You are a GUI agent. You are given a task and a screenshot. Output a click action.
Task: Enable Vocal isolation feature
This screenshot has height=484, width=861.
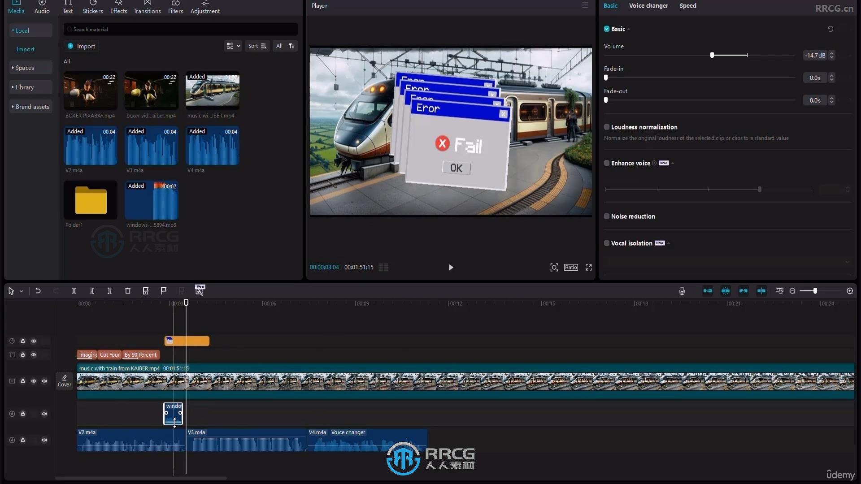coord(607,243)
